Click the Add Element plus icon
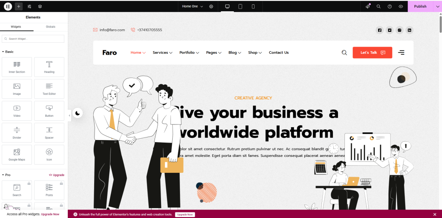 click(x=19, y=6)
